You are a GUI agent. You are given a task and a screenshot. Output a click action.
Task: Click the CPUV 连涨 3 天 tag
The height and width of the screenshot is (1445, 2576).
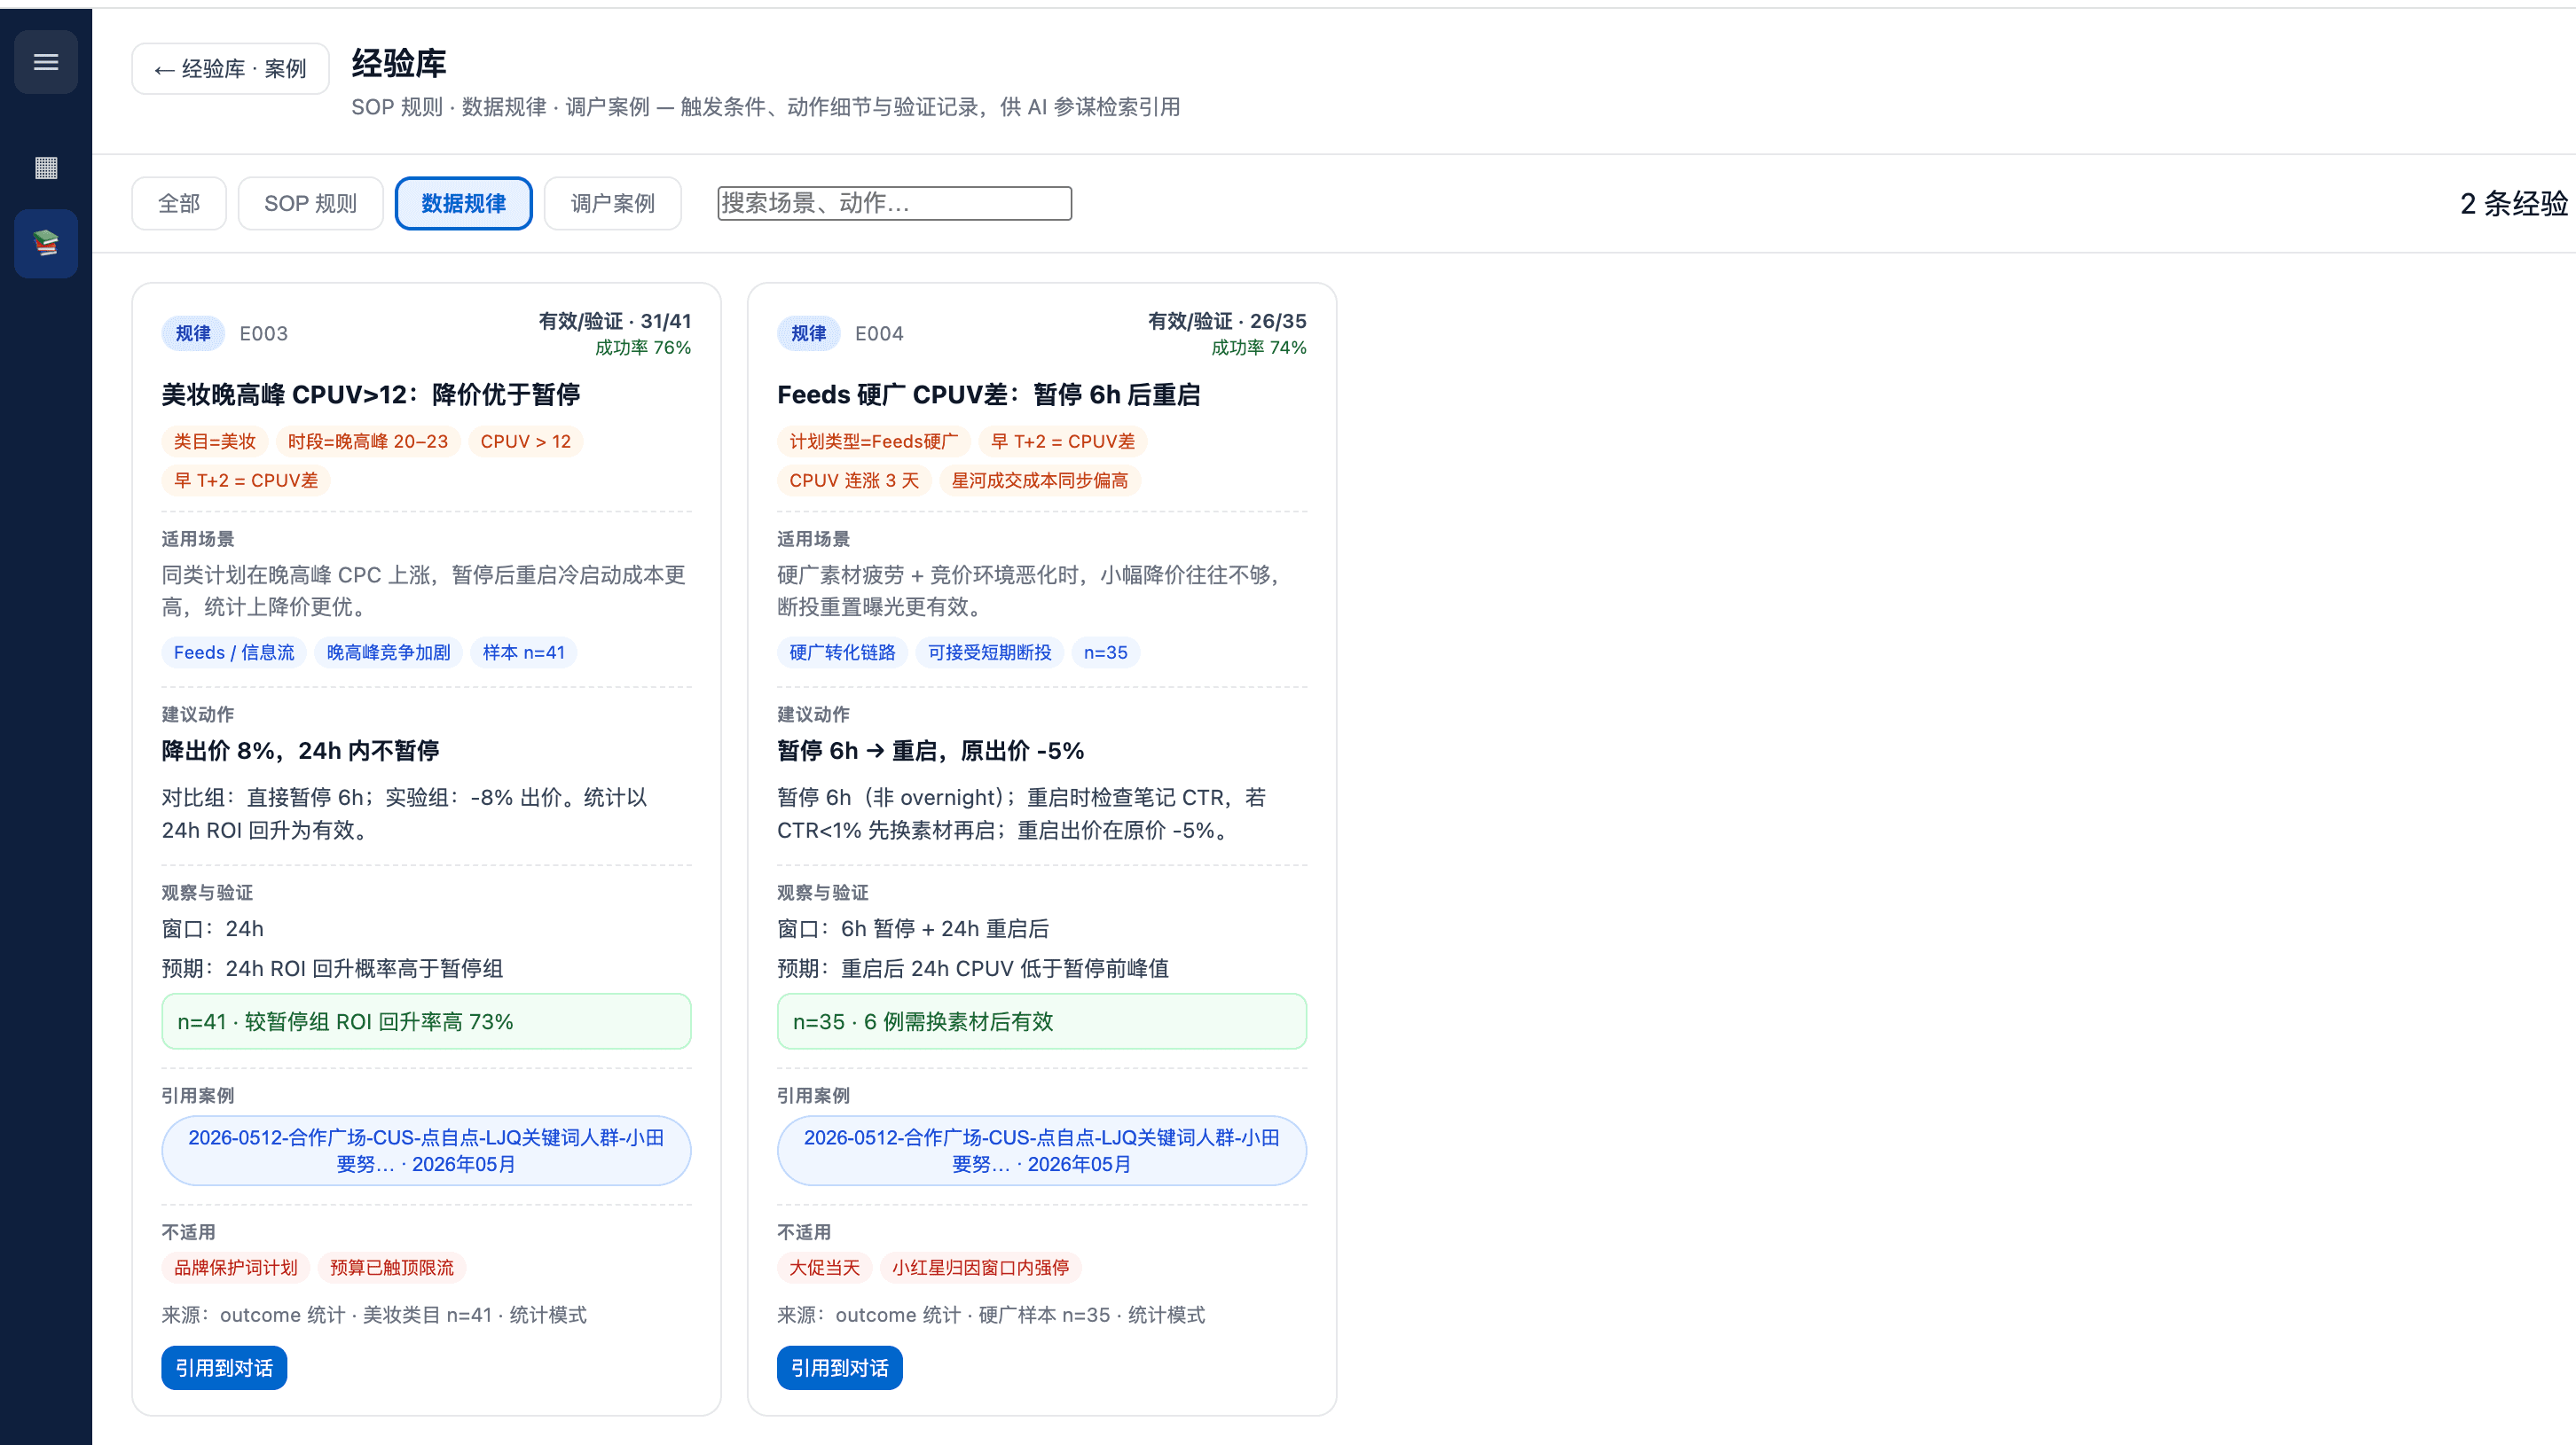(854, 480)
